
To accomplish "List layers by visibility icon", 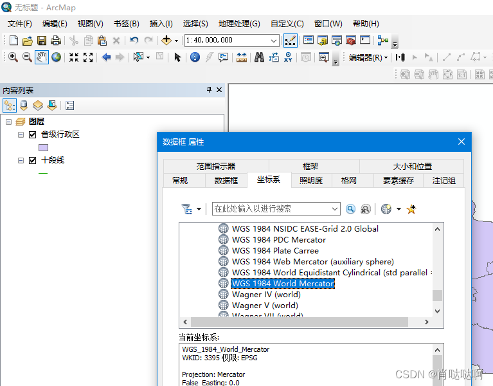I will [38, 106].
